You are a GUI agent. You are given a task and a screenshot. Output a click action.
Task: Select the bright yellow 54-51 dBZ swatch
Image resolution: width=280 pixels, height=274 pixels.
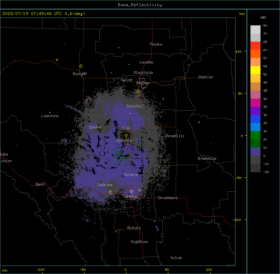[x=255, y=70]
